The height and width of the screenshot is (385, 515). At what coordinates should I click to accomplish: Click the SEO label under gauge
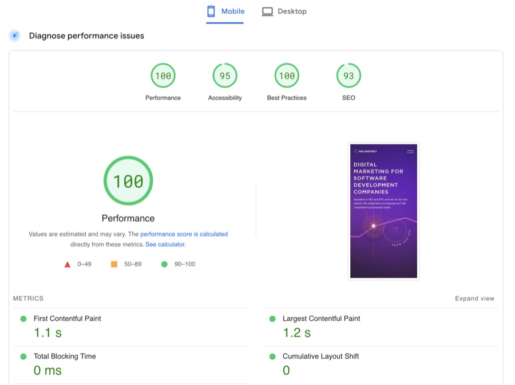point(349,97)
